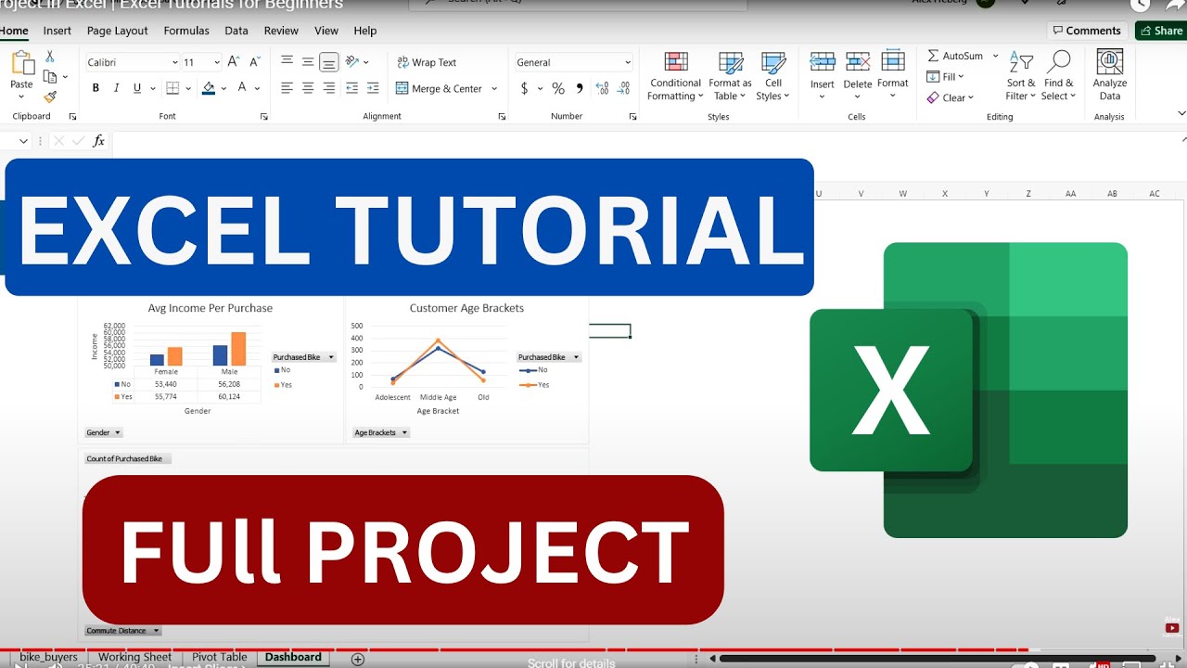Click into the formula bar field

click(x=645, y=141)
